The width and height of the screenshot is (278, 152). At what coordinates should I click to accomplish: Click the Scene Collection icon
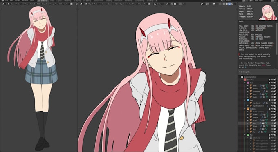click(242, 77)
